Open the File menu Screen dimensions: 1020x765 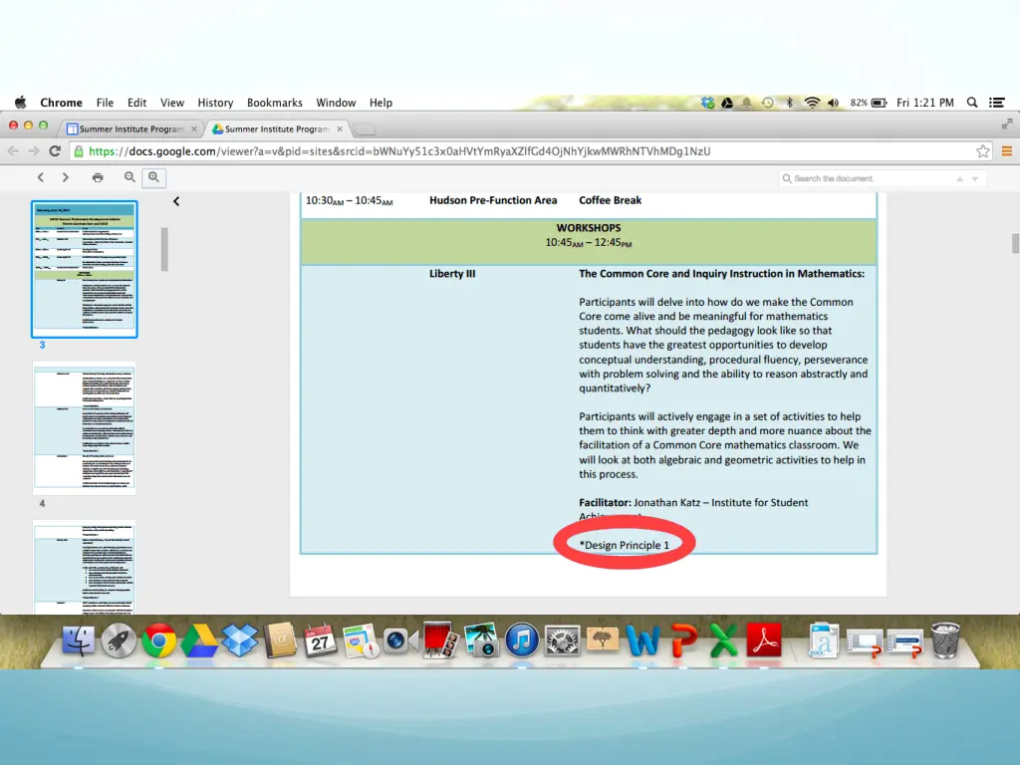coord(105,103)
